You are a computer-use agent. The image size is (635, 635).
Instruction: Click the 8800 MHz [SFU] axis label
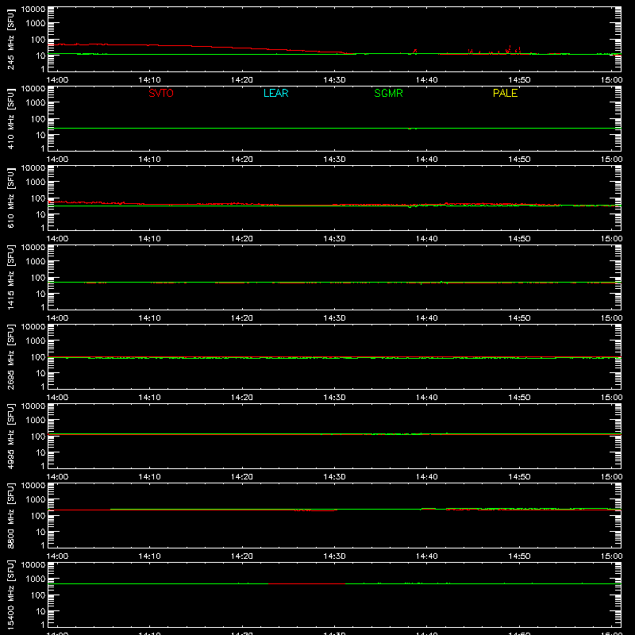pos(11,515)
